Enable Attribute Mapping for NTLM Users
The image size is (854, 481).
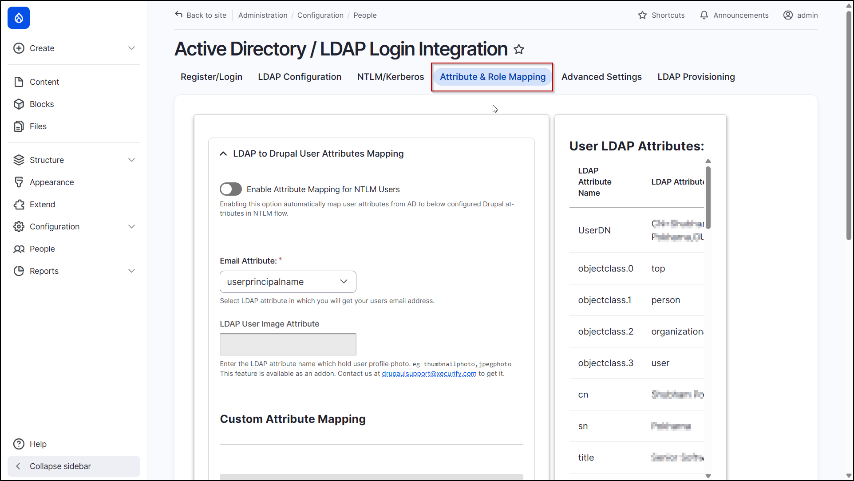[230, 189]
